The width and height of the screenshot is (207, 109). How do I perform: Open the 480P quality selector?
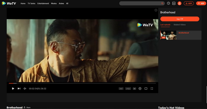pyautogui.click(x=121, y=89)
